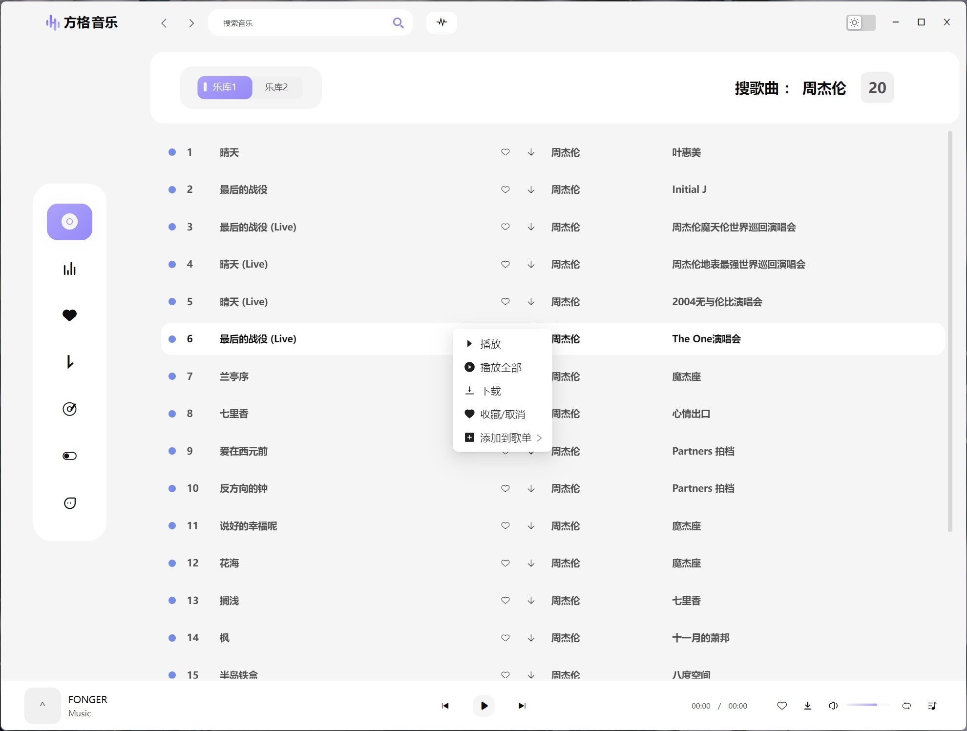Expand the 添加到歌单 submenu

point(503,438)
